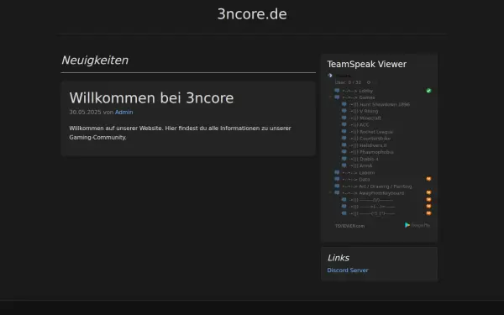Click the green checkmark badge on Lobby
504x315 pixels.
428,91
